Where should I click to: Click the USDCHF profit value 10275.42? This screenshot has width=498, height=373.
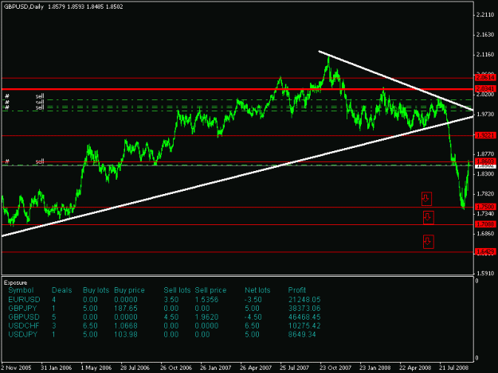click(x=304, y=326)
